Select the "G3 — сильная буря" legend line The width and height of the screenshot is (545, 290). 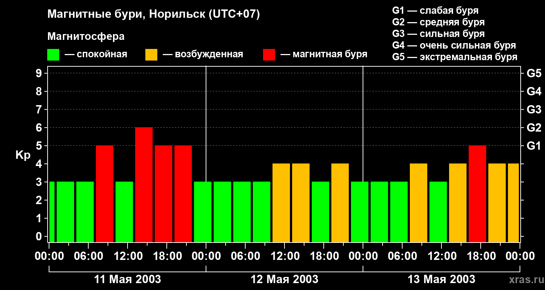(439, 34)
